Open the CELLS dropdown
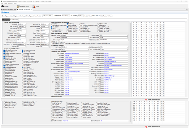 click(45, 29)
